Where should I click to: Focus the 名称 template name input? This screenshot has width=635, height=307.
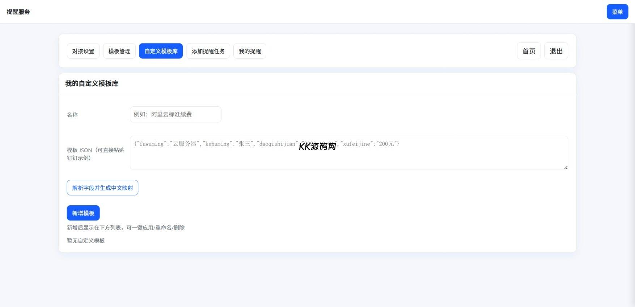tap(175, 114)
